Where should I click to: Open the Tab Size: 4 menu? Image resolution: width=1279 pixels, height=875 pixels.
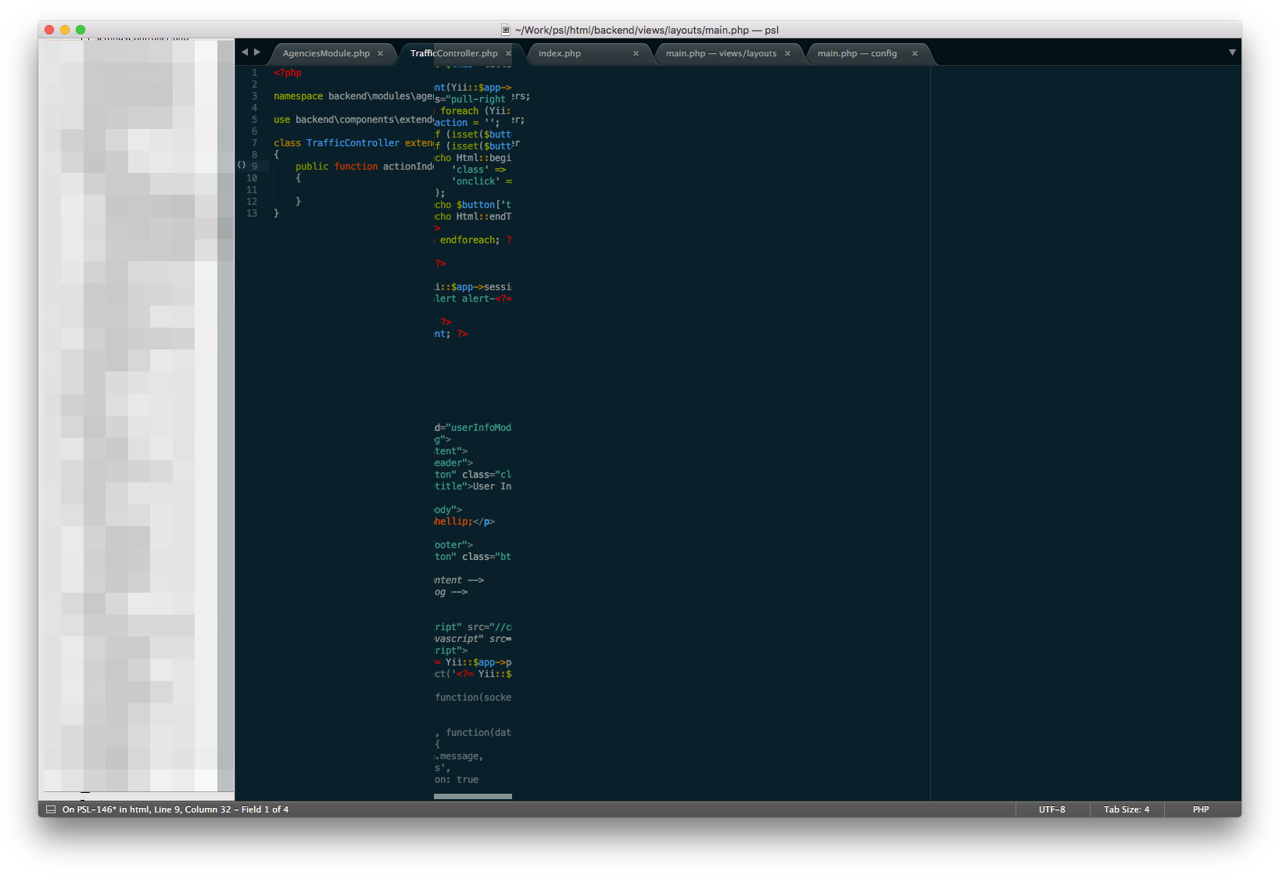(x=1127, y=809)
